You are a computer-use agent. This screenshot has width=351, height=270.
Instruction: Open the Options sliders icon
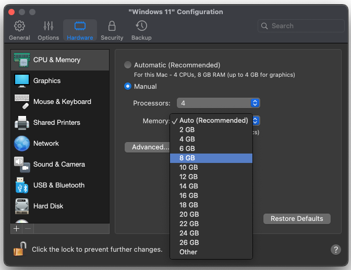point(49,26)
